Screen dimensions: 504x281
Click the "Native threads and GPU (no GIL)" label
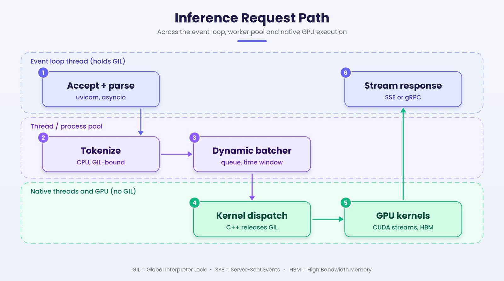tap(83, 191)
